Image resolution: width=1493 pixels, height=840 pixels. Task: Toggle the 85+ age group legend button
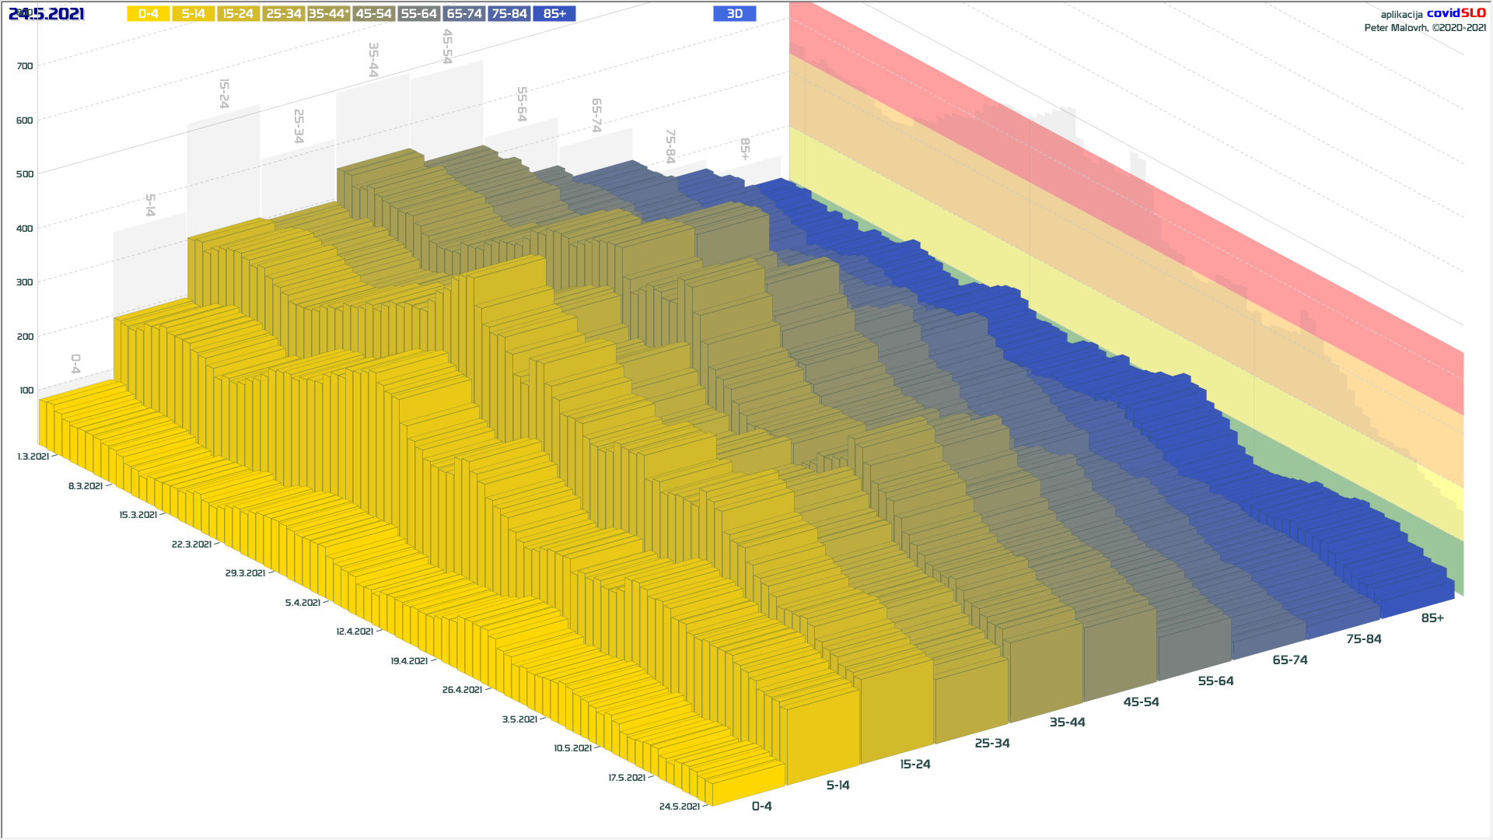point(554,14)
